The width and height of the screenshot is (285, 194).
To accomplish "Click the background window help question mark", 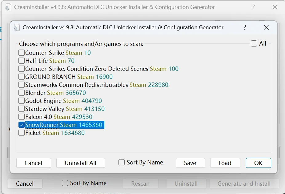I will point(253,7).
